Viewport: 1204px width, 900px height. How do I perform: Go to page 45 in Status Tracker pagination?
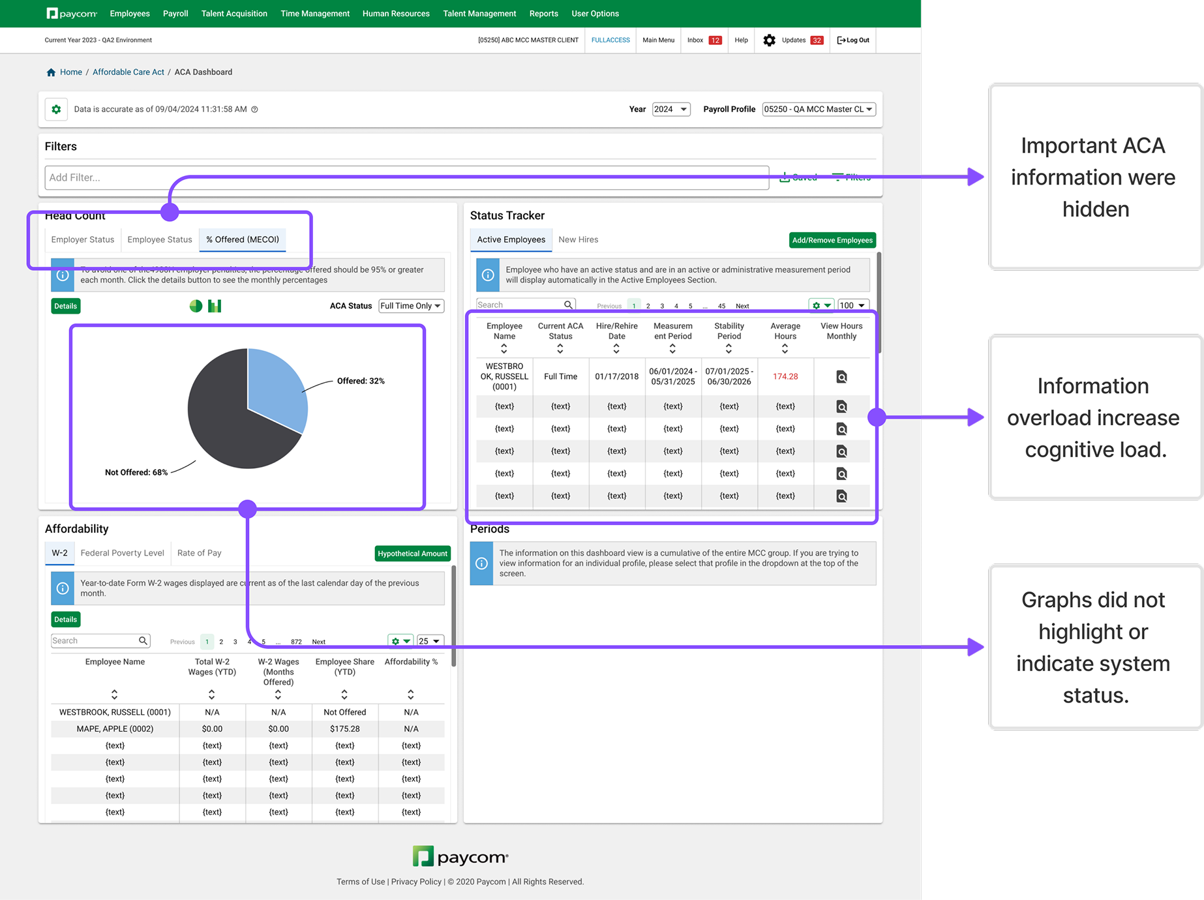tap(721, 306)
